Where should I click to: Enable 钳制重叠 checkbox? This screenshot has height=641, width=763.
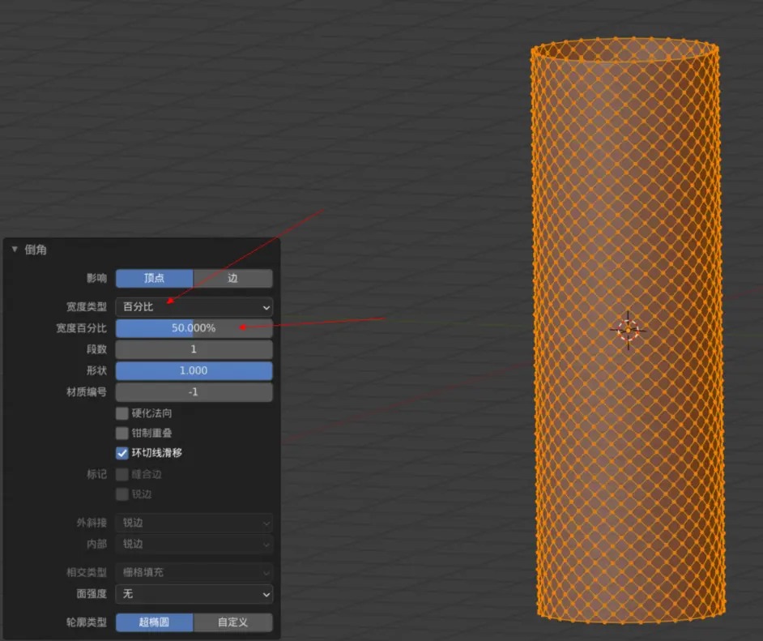pos(122,433)
